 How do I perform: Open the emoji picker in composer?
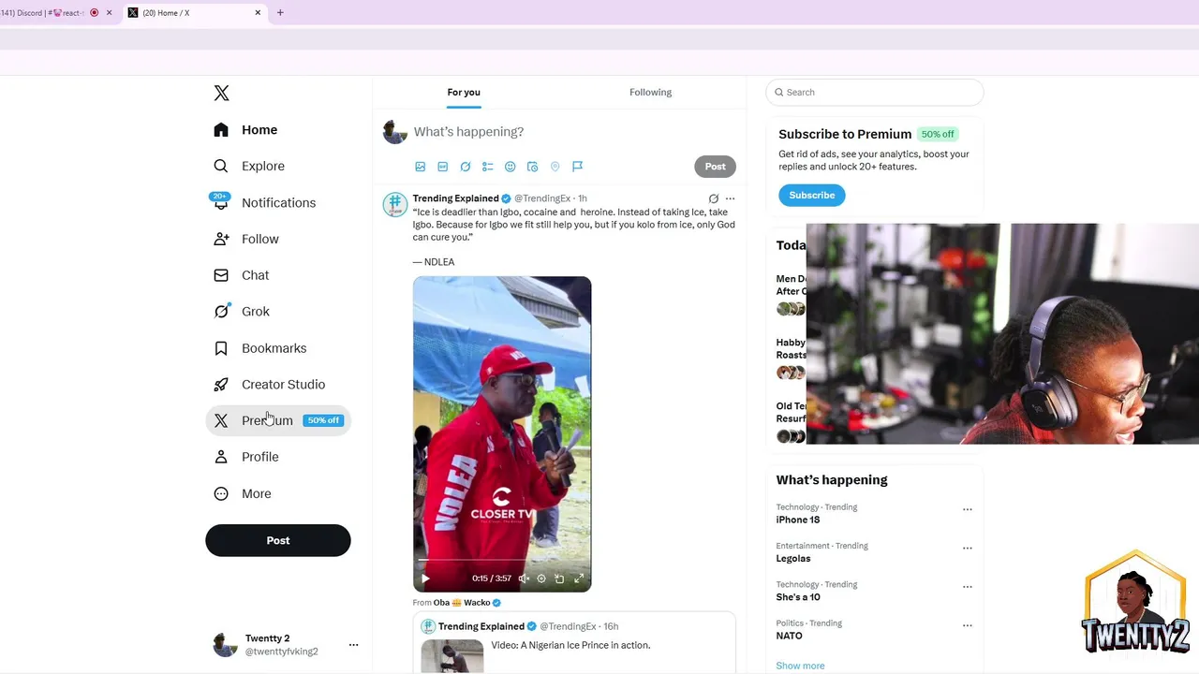point(511,167)
